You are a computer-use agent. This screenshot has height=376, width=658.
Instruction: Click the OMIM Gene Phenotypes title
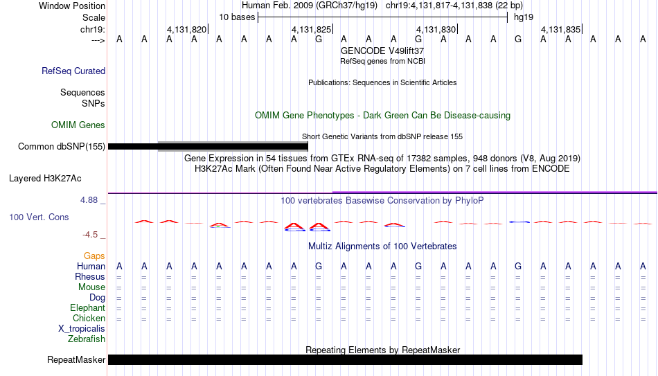[382, 116]
